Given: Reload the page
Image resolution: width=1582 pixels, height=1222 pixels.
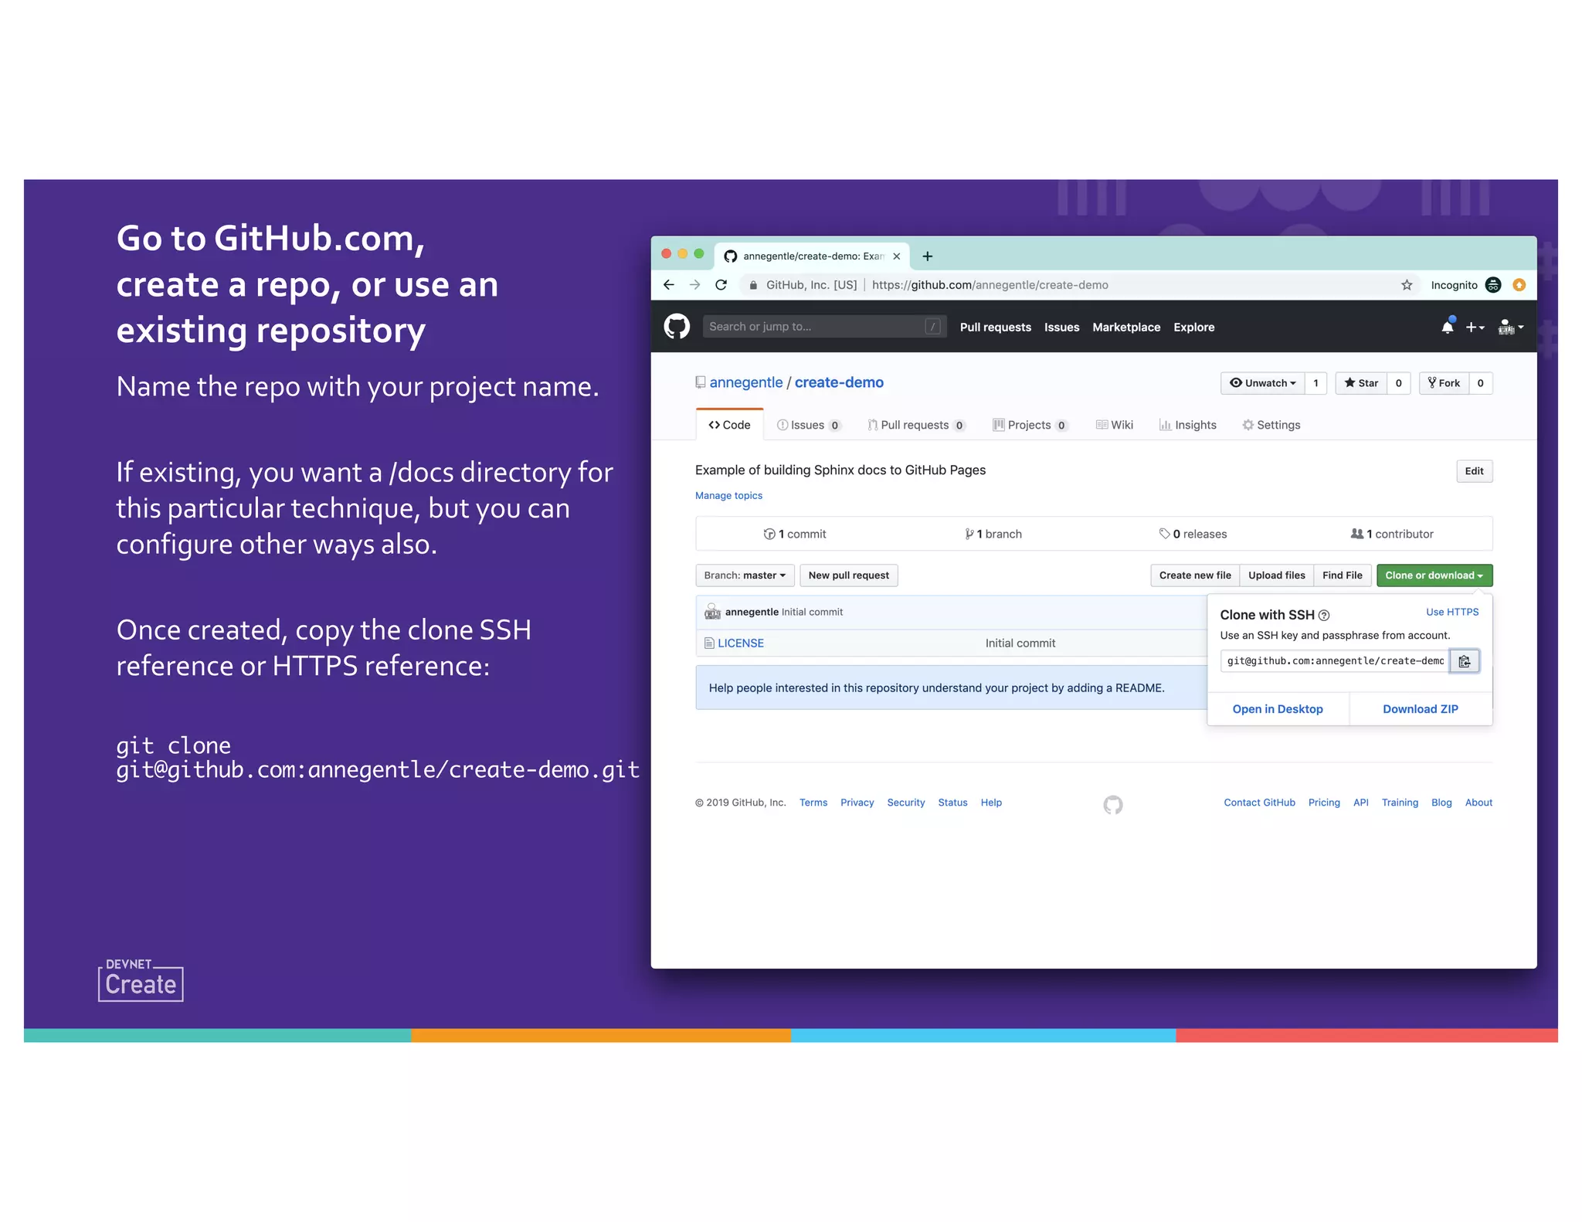Looking at the screenshot, I should 721,285.
